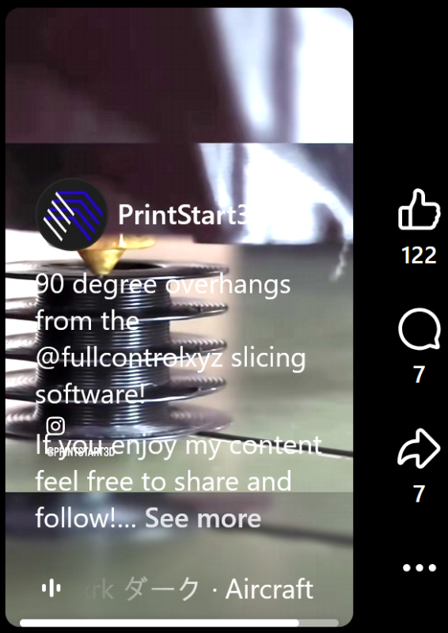448x633 pixels.
Task: Click the feel free to share caption line
Action: tap(164, 481)
